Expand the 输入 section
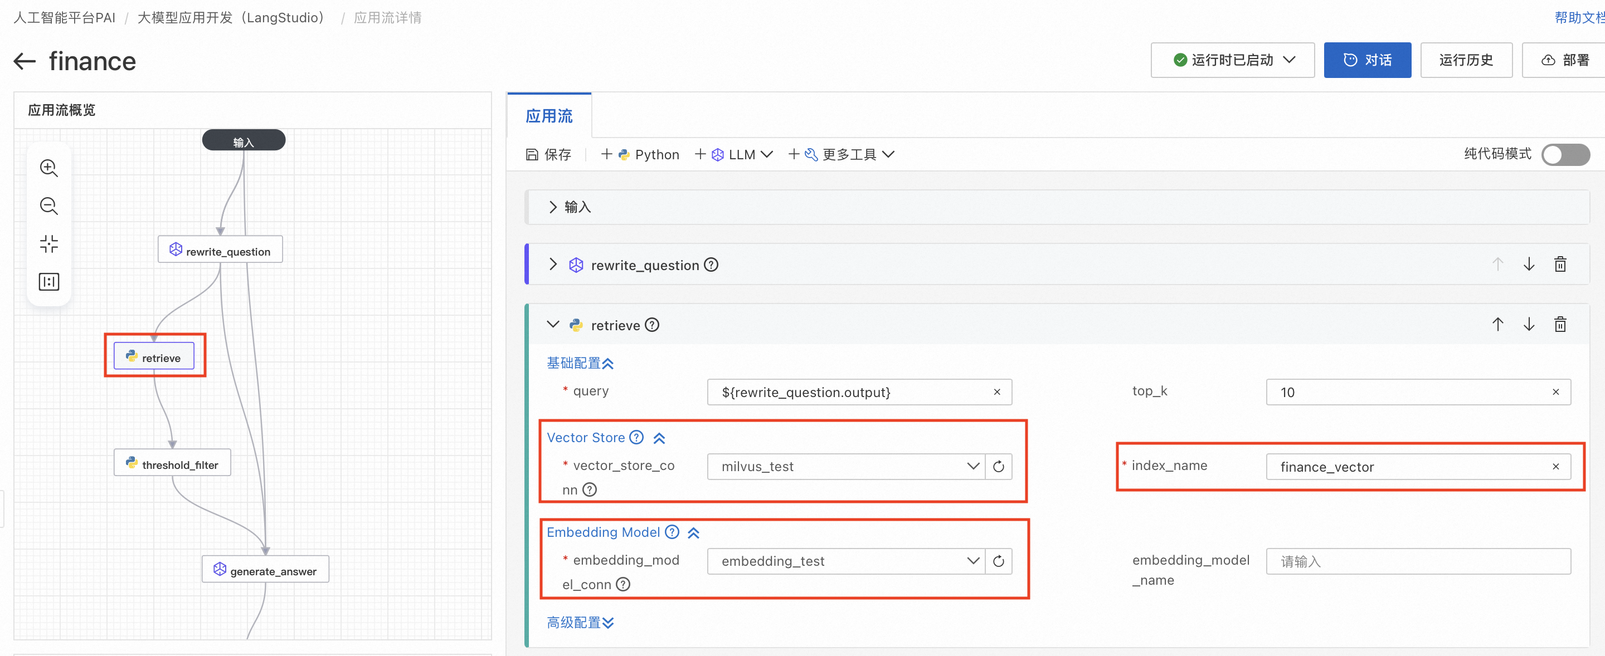 coord(553,207)
